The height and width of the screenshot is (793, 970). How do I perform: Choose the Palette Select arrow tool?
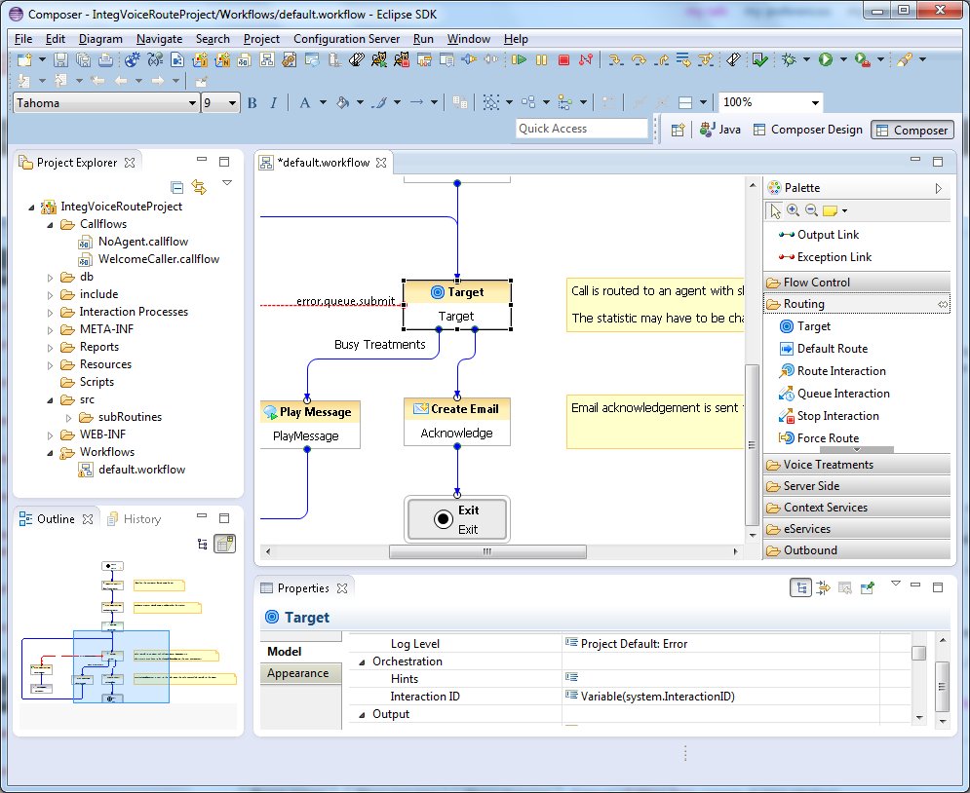tap(774, 210)
